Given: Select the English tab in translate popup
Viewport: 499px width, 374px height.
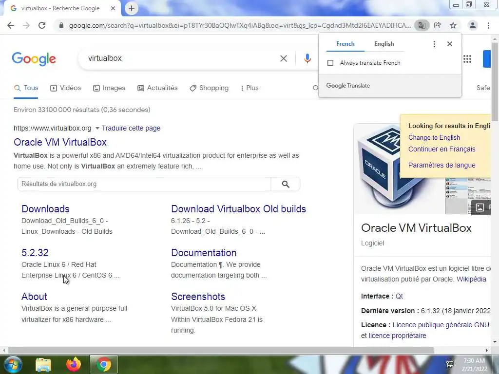Looking at the screenshot, I should coord(384,44).
